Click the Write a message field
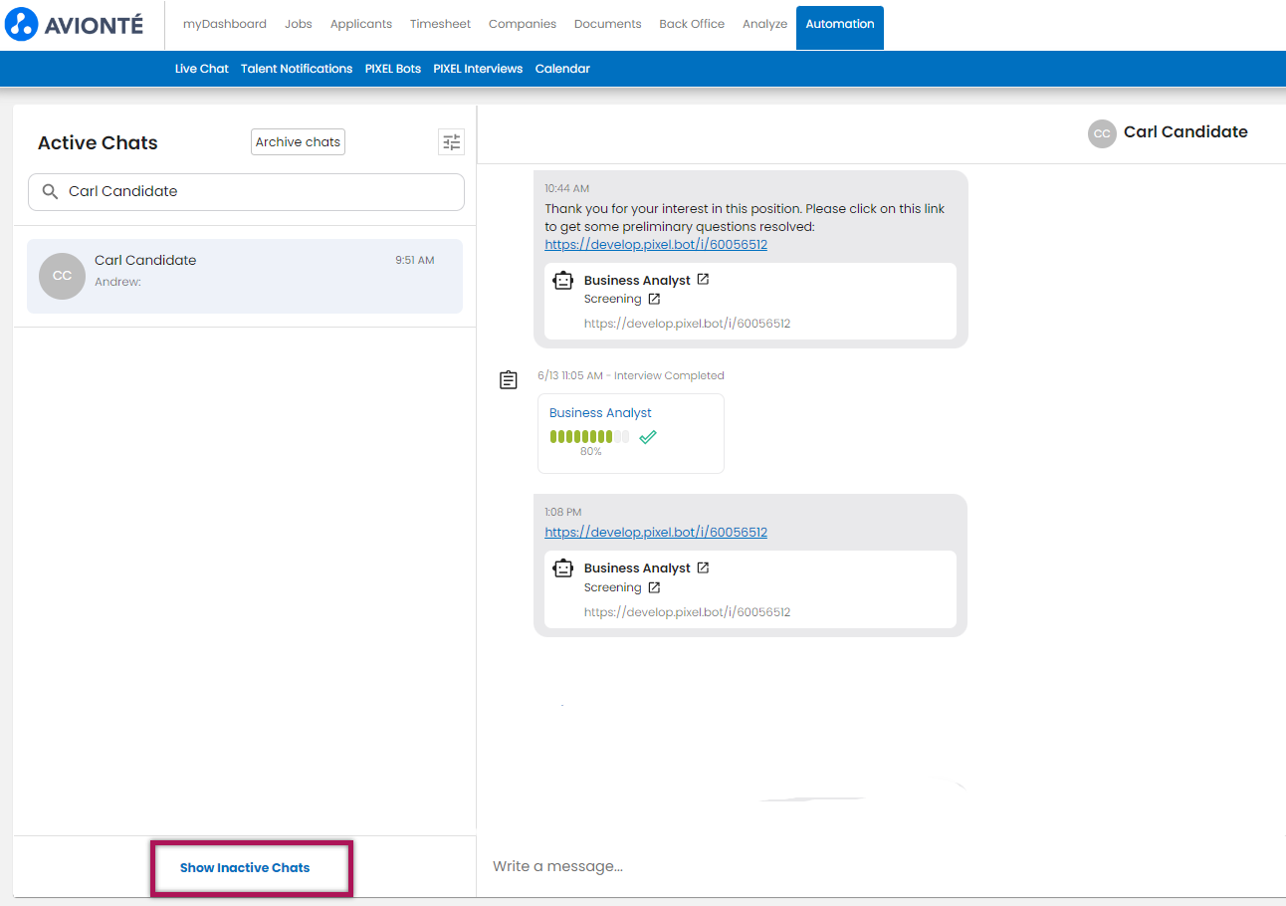Image resolution: width=1286 pixels, height=906 pixels. pyautogui.click(x=876, y=866)
